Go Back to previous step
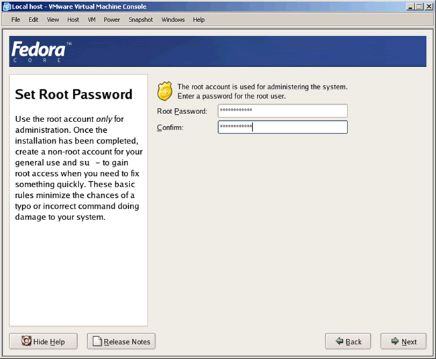 pos(347,342)
